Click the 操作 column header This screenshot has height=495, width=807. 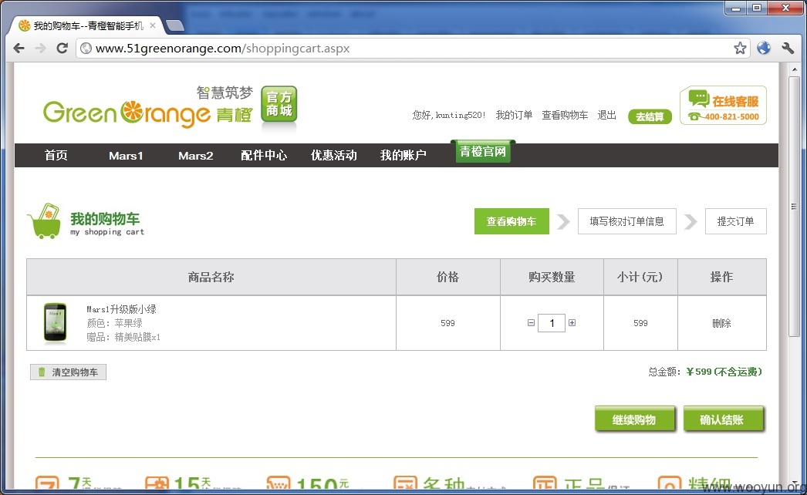(721, 277)
